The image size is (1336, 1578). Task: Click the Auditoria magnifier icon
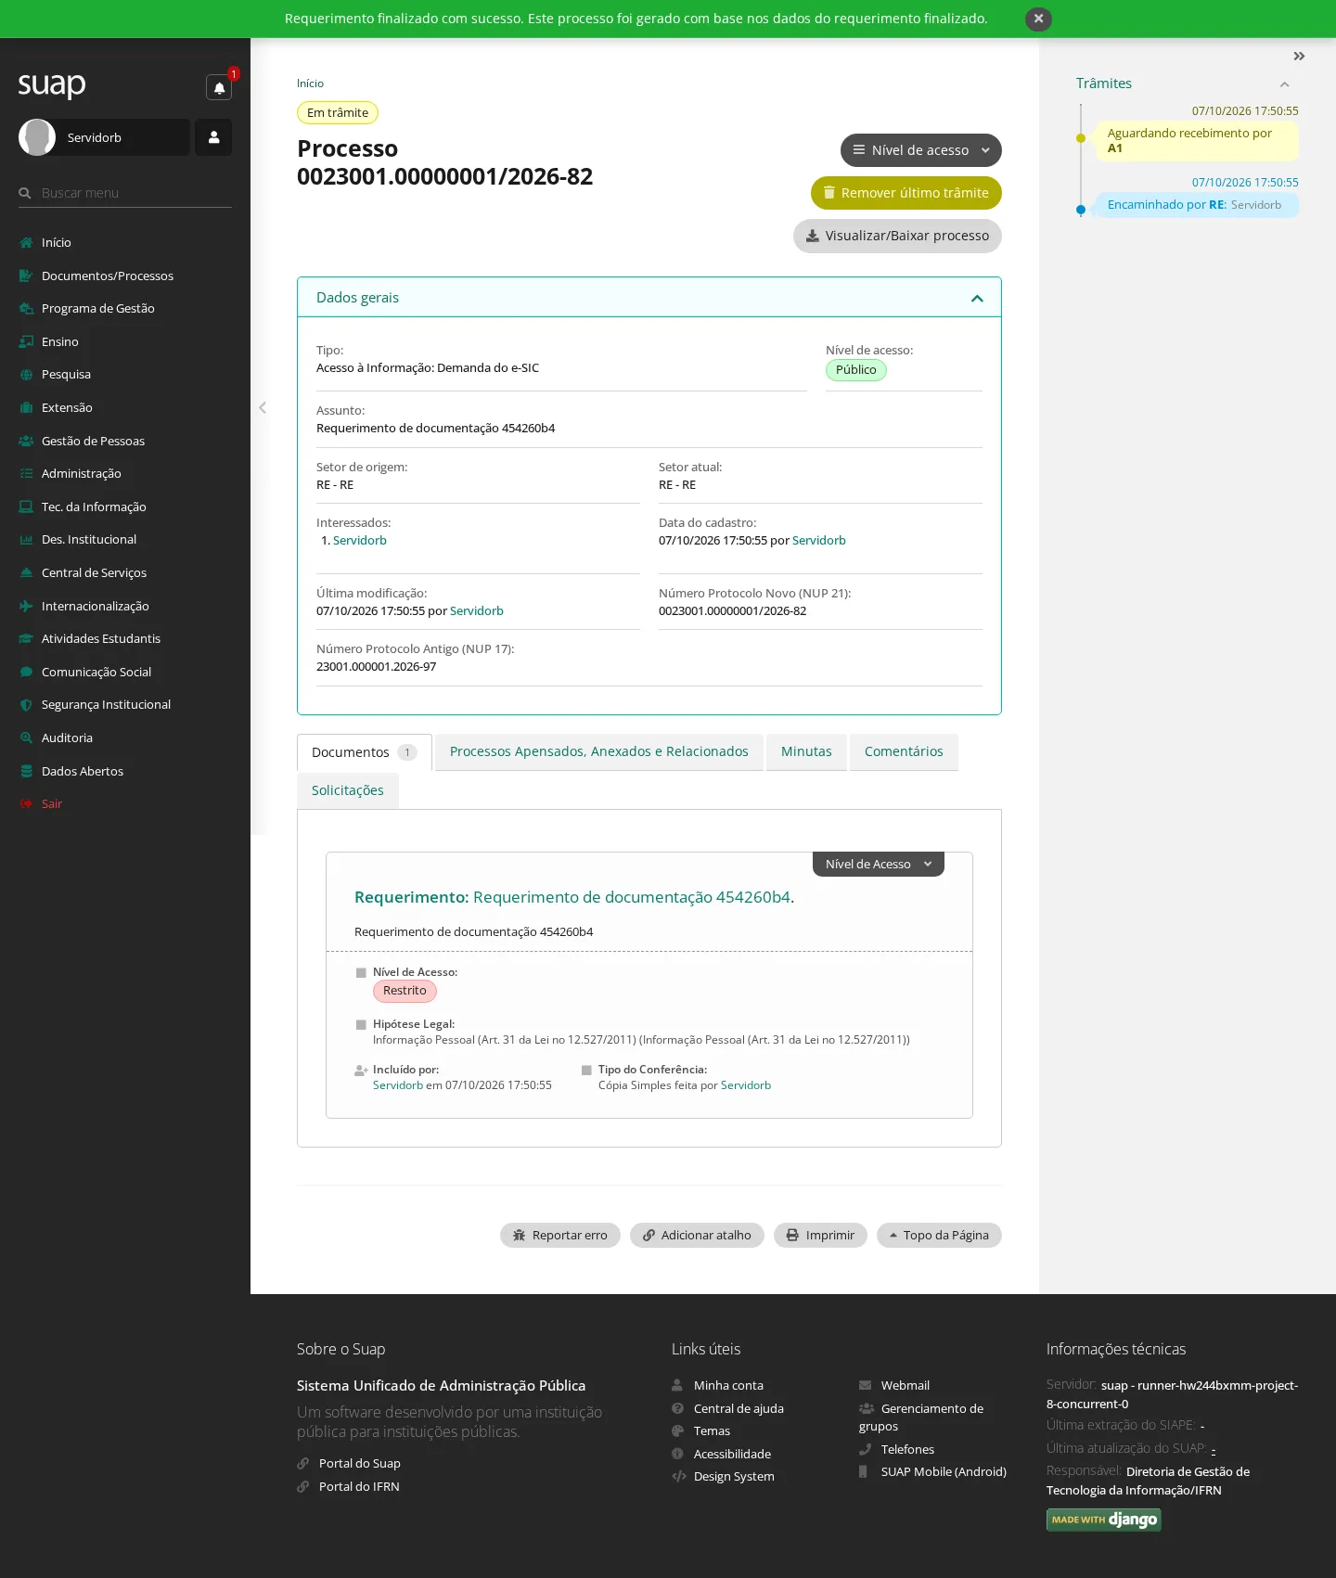pos(26,738)
